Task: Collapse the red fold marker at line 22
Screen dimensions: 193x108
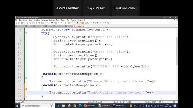Action: pyautogui.click(x=26, y=89)
